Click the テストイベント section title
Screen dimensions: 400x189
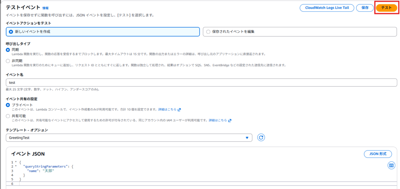23,8
